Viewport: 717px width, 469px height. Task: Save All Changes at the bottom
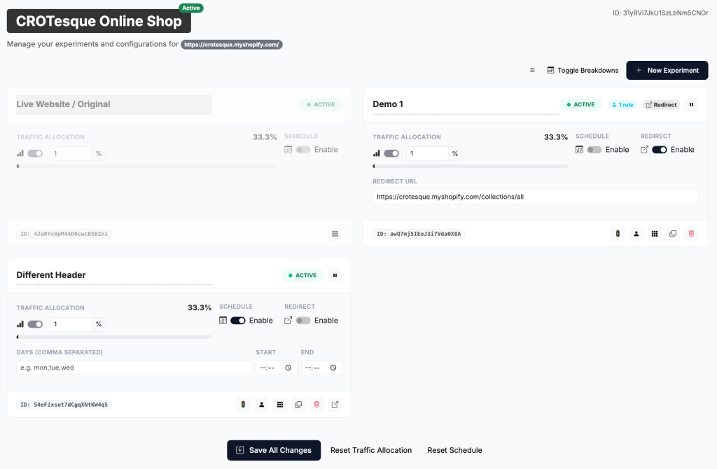273,450
